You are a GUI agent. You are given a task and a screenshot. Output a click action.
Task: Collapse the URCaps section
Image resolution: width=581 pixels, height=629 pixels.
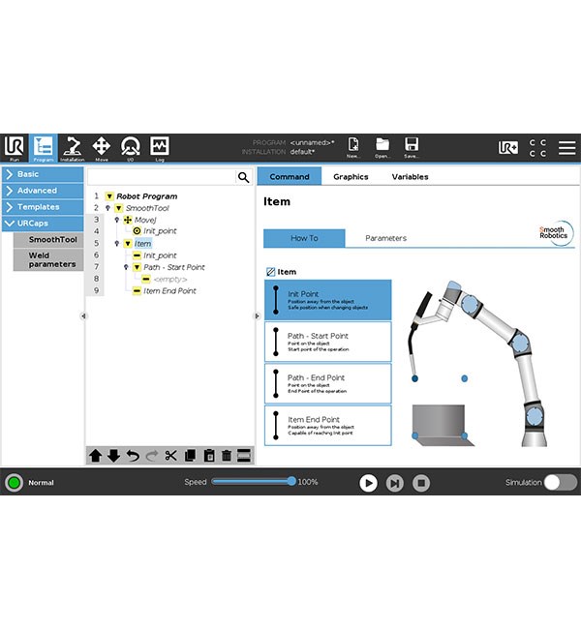(x=43, y=224)
